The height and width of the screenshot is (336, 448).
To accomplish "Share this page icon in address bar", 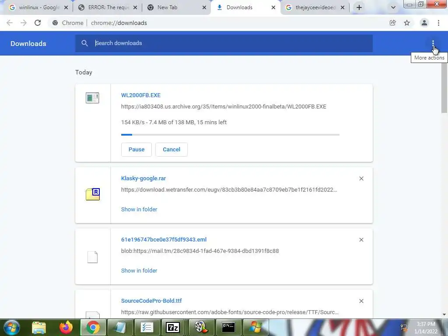I will click(x=393, y=23).
